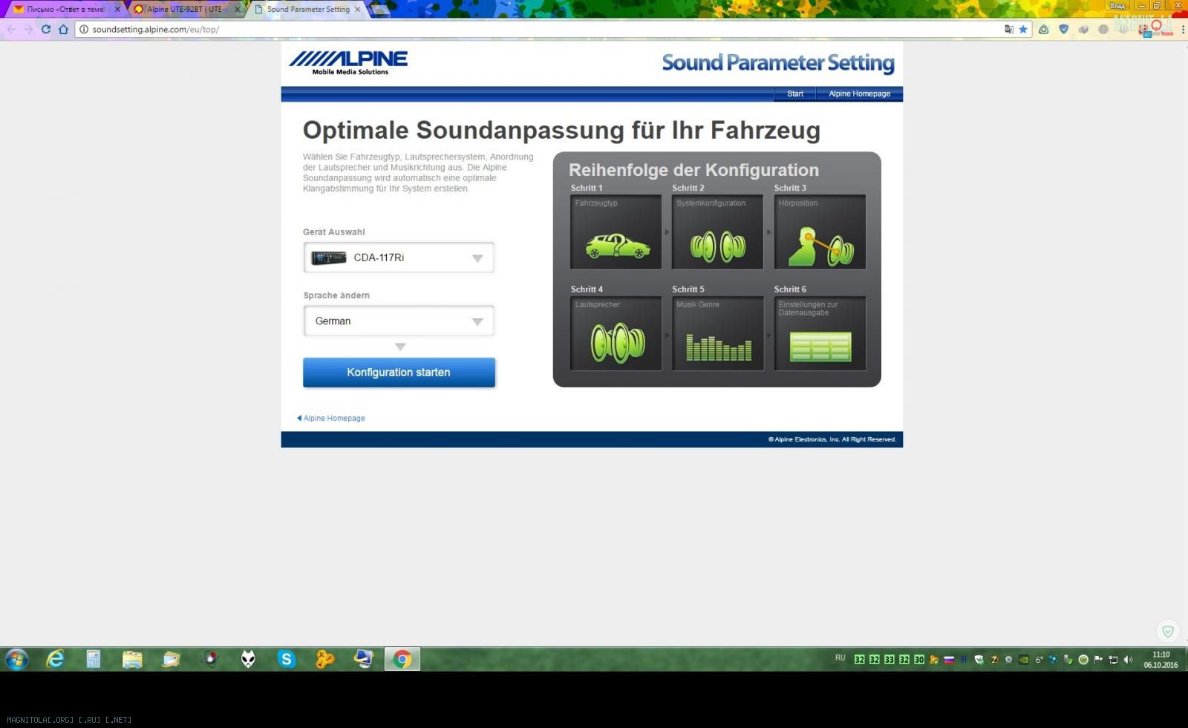
Task: Close the Sound Parameter Setting tab
Action: [358, 9]
